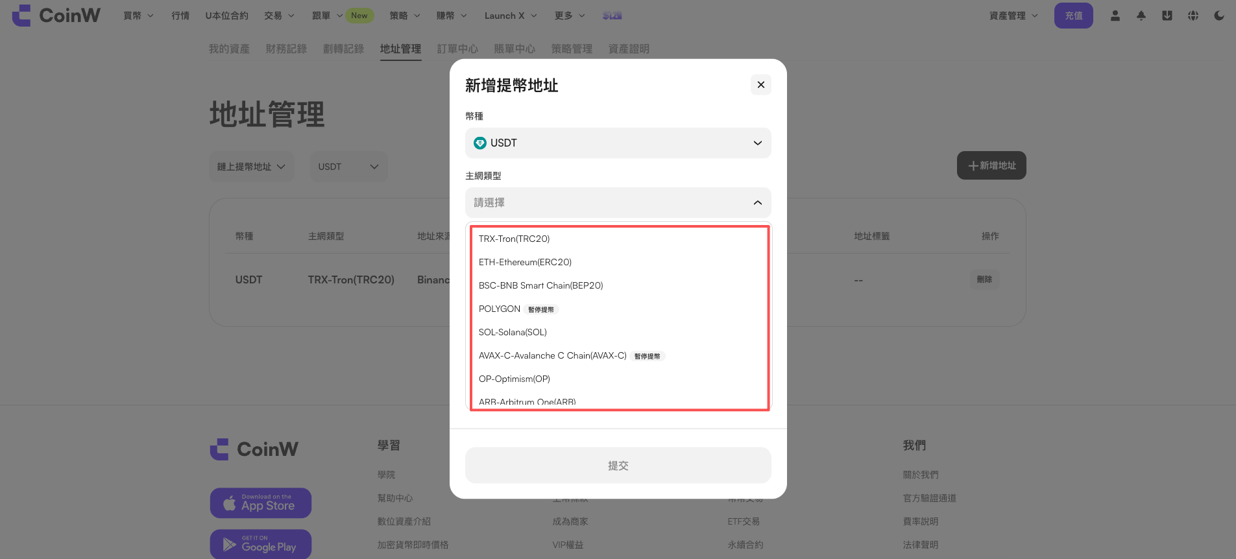Click the 新增地址 button

point(991,165)
